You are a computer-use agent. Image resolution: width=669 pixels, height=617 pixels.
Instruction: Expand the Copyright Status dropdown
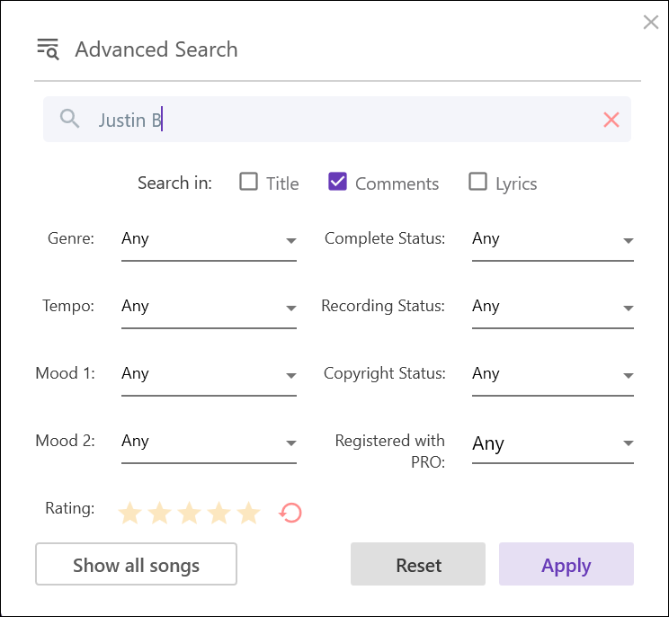click(552, 375)
